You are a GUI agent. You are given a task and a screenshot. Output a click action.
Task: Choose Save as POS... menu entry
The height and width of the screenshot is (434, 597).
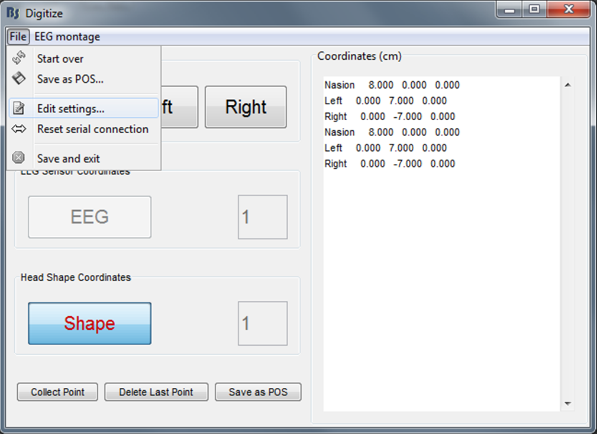pyautogui.click(x=70, y=79)
